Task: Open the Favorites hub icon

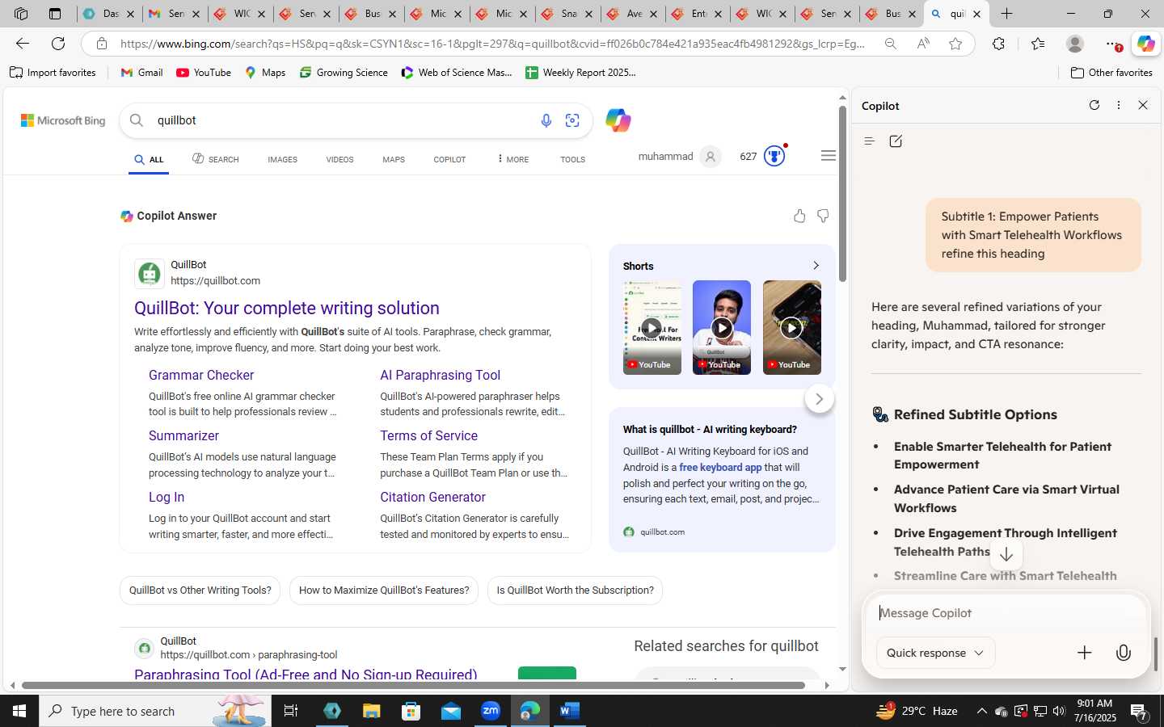Action: pos(1038,44)
